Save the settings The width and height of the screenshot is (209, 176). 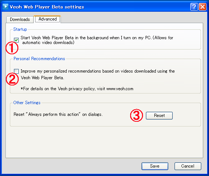pos(155,166)
